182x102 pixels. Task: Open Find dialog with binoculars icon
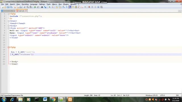(42, 7)
